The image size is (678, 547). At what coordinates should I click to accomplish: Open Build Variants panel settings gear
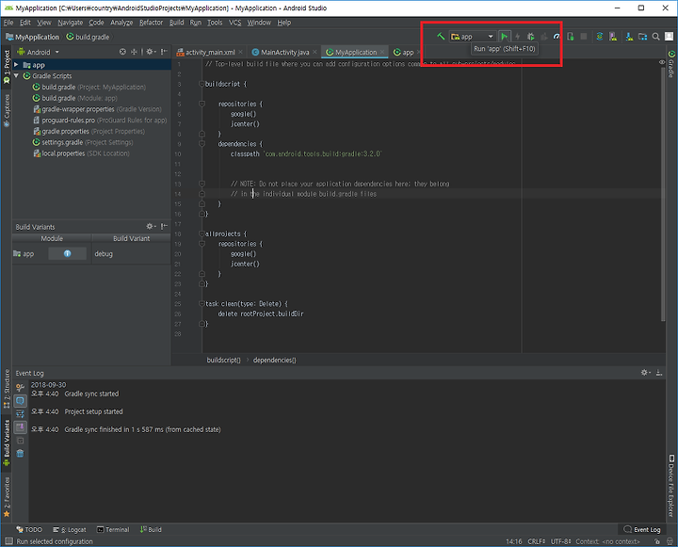pyautogui.click(x=151, y=227)
